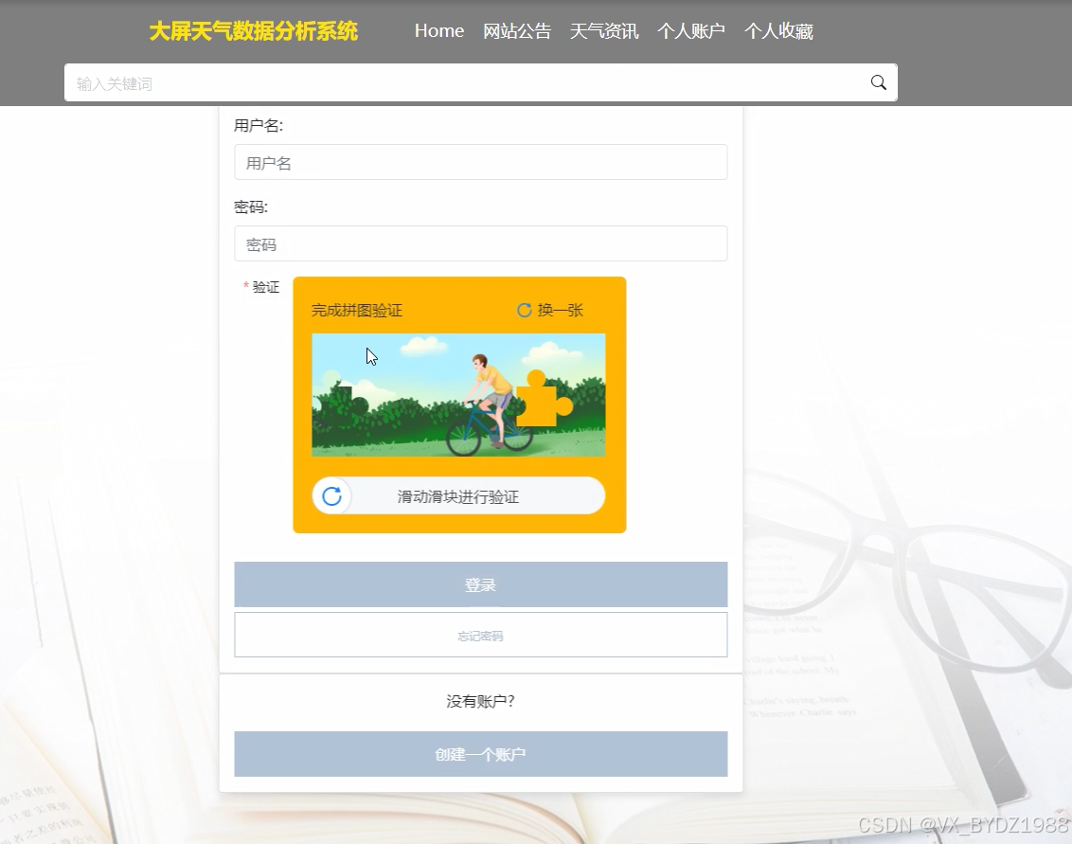Image resolution: width=1072 pixels, height=844 pixels.
Task: Click the 密码 input field
Action: 481,243
